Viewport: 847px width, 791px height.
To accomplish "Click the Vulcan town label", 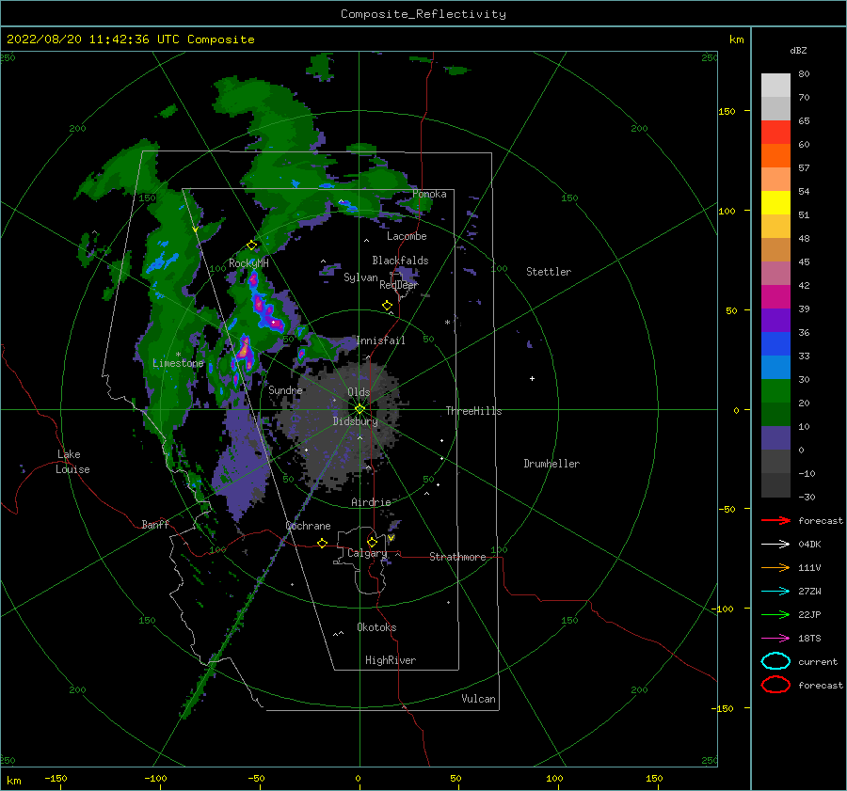I will pyautogui.click(x=478, y=699).
